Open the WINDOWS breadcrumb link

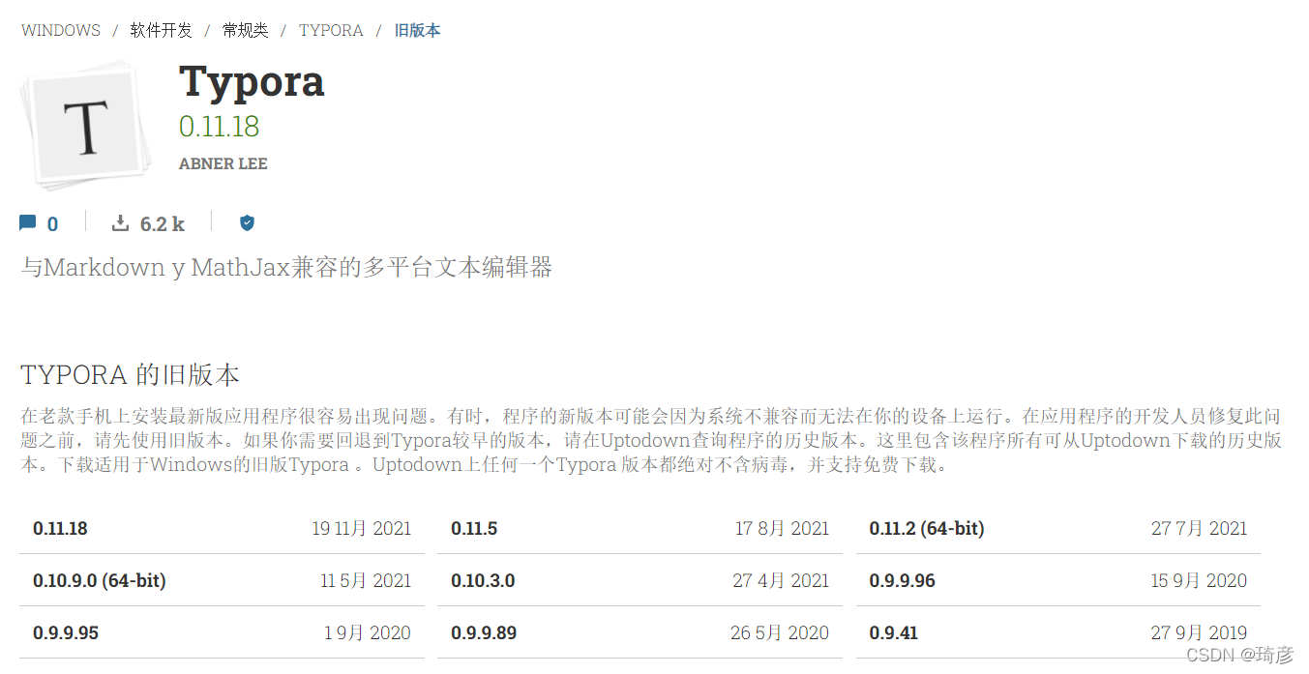coord(61,30)
